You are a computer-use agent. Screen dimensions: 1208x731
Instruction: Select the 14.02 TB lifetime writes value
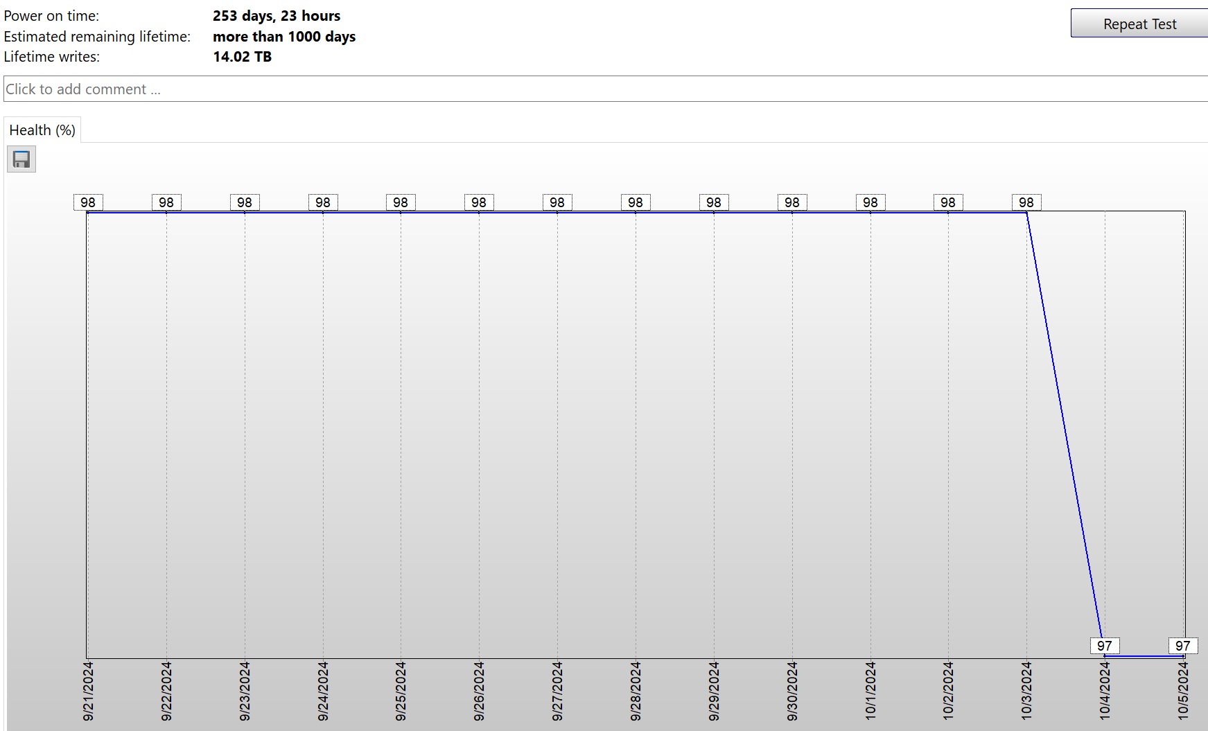242,57
